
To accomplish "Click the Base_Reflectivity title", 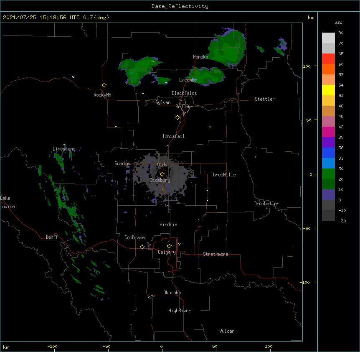I will click(x=180, y=6).
